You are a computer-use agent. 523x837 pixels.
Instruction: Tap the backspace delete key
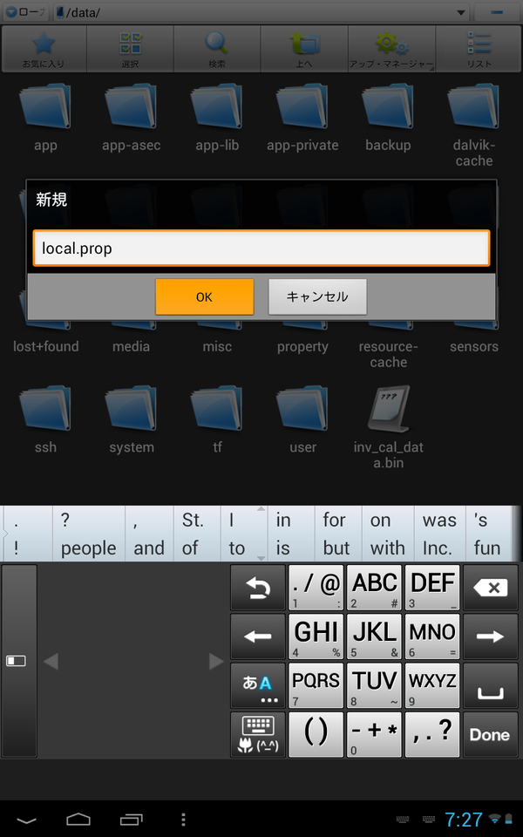pos(491,588)
